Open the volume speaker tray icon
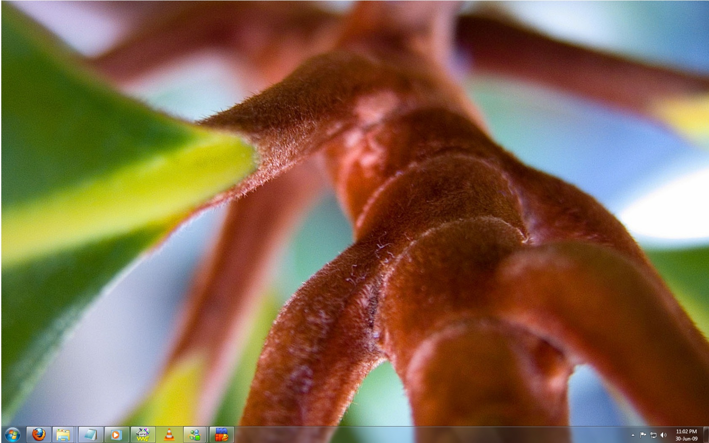709x443 pixels. (x=664, y=435)
